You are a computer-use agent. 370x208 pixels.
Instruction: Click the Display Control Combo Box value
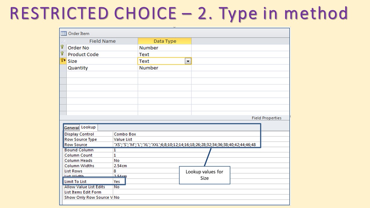tap(125, 134)
